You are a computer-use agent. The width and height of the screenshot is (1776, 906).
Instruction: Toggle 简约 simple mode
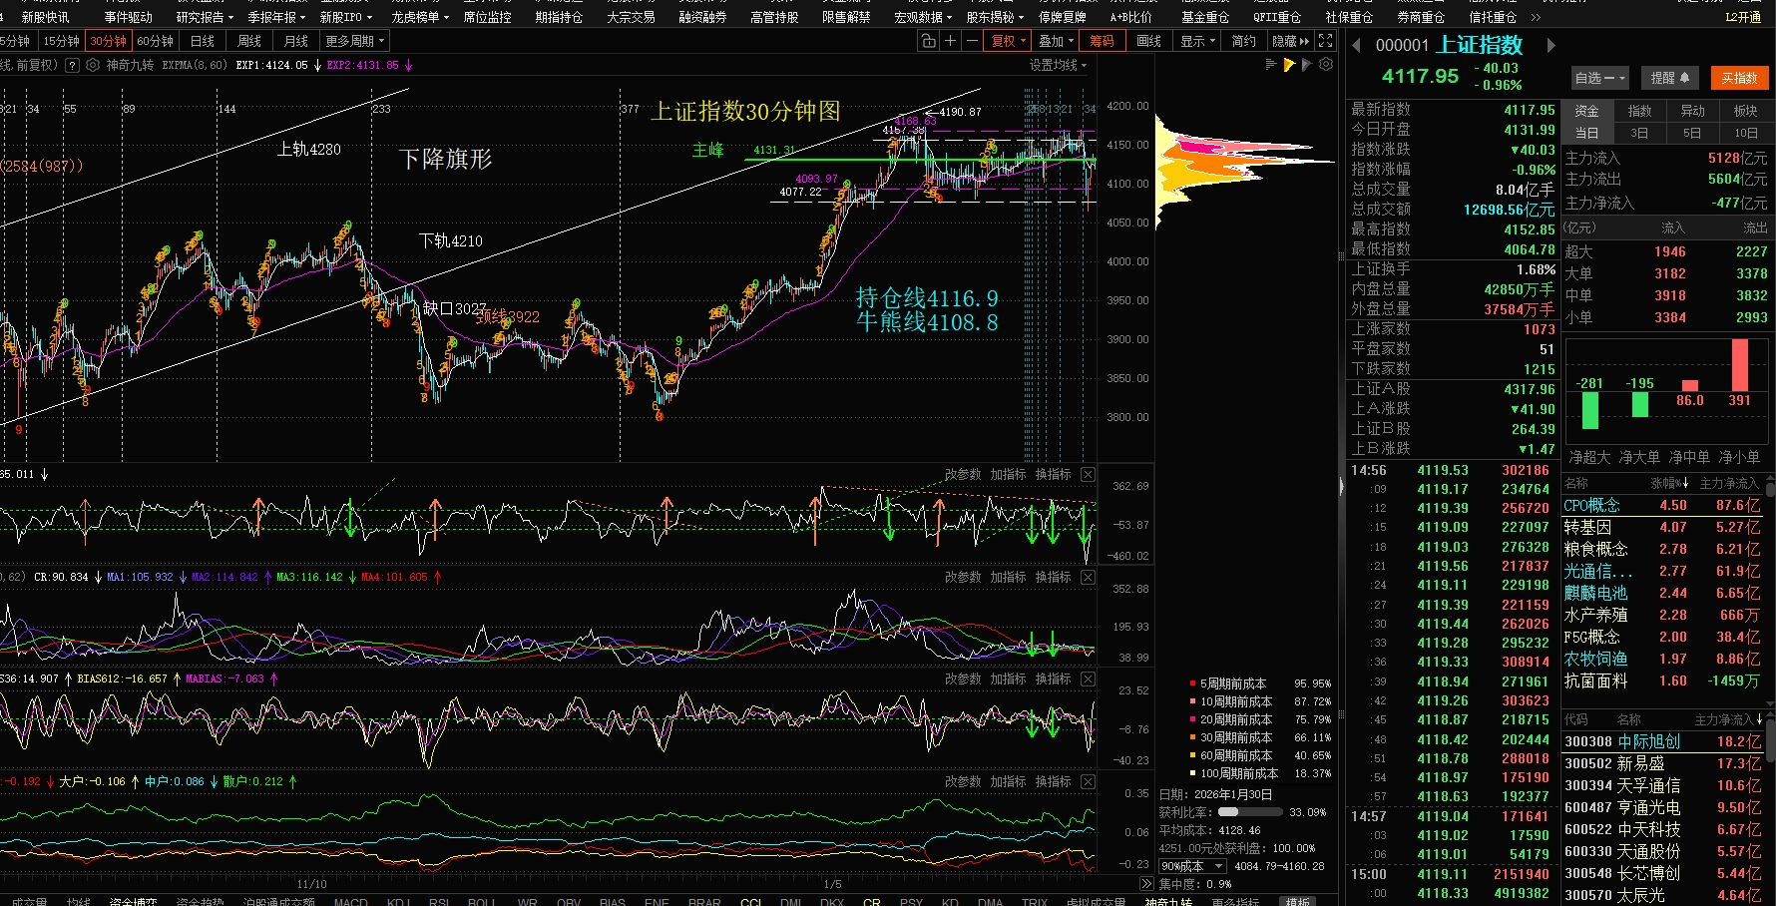click(1243, 41)
